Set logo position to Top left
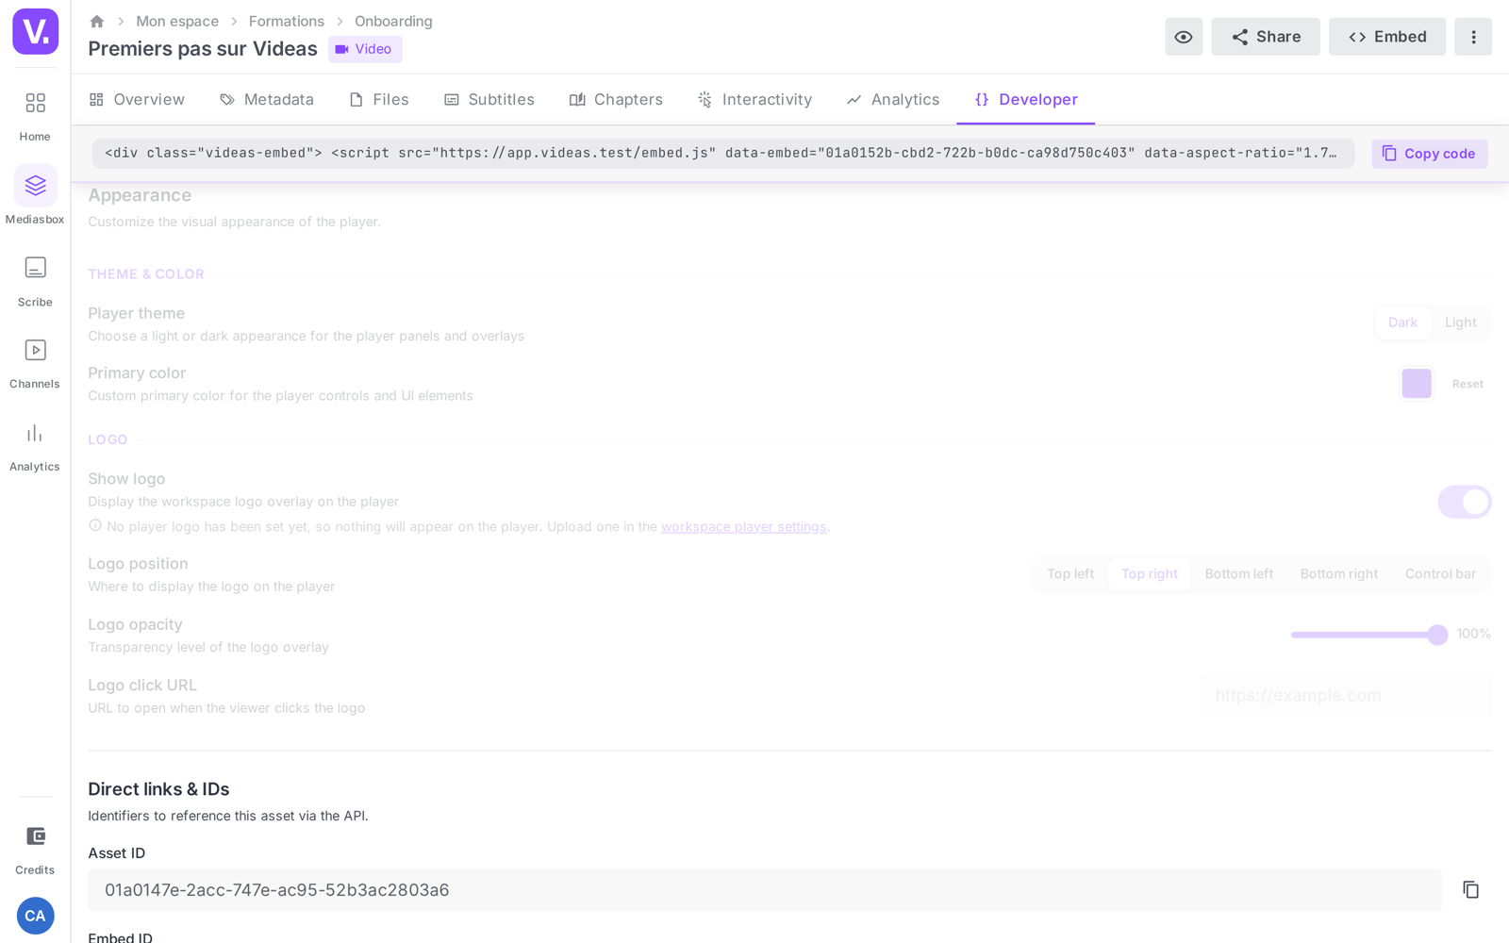 click(x=1070, y=574)
